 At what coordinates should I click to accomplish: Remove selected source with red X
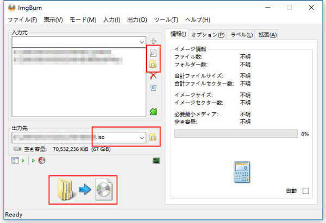coord(153,76)
